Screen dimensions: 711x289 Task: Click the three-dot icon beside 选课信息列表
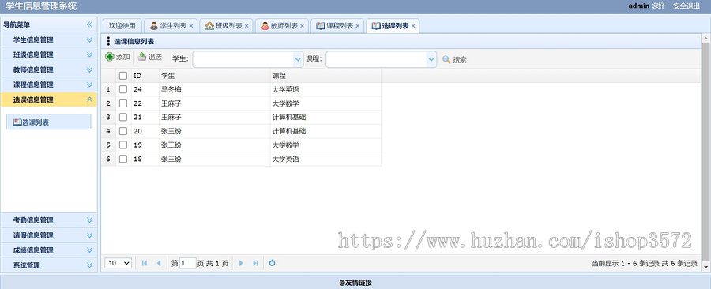108,41
